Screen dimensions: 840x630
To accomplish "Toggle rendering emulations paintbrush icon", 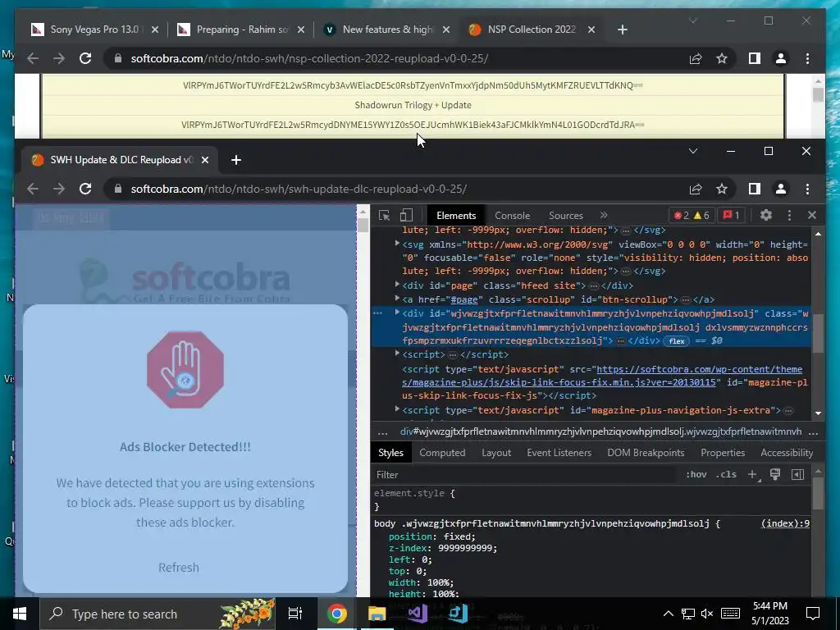I will (775, 474).
